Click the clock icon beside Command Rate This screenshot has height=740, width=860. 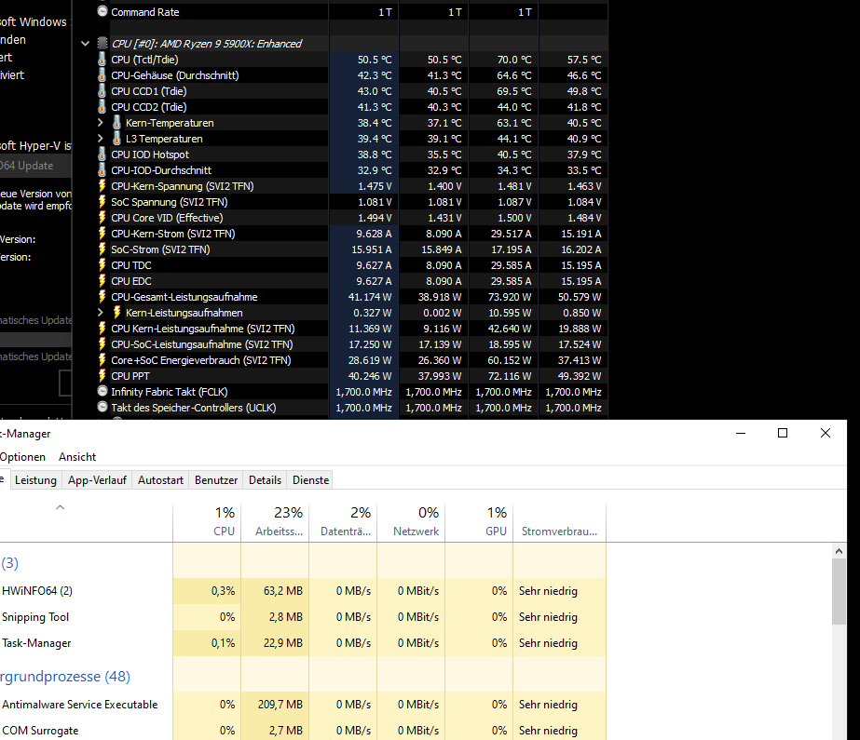tap(102, 11)
